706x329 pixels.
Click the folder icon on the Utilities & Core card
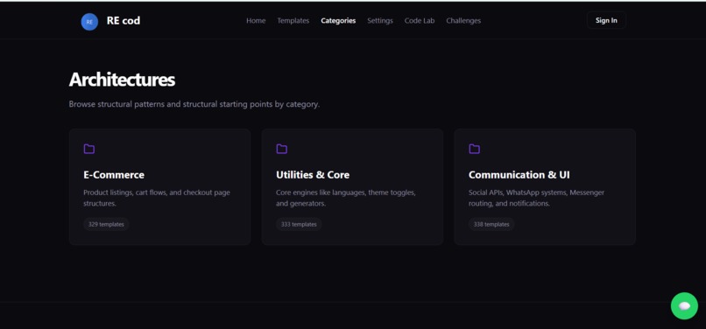[282, 149]
